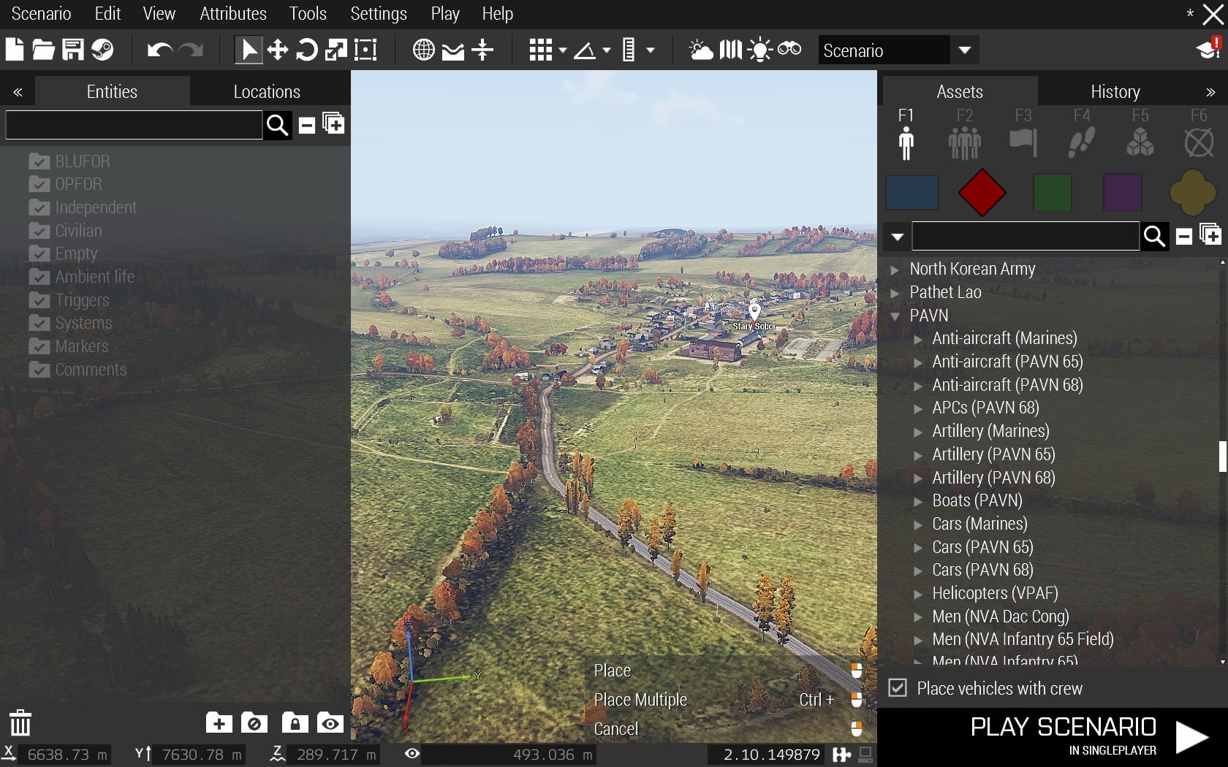Open weather and intel settings
Viewport: 1228px width, 767px height.
701,50
